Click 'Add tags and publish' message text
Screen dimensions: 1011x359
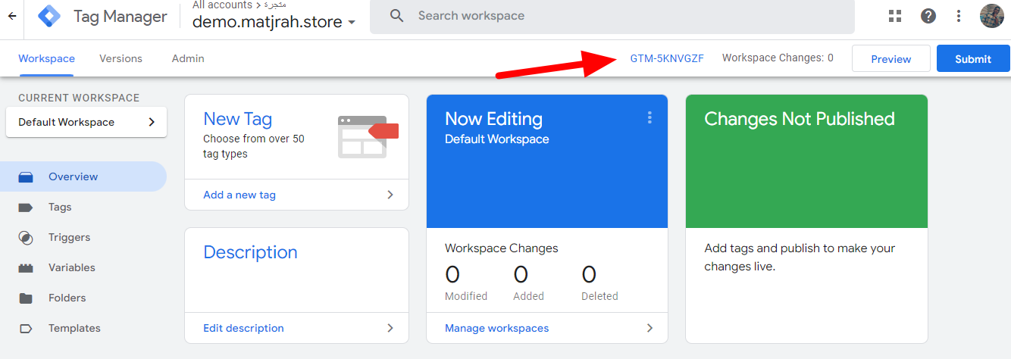pyautogui.click(x=800, y=258)
